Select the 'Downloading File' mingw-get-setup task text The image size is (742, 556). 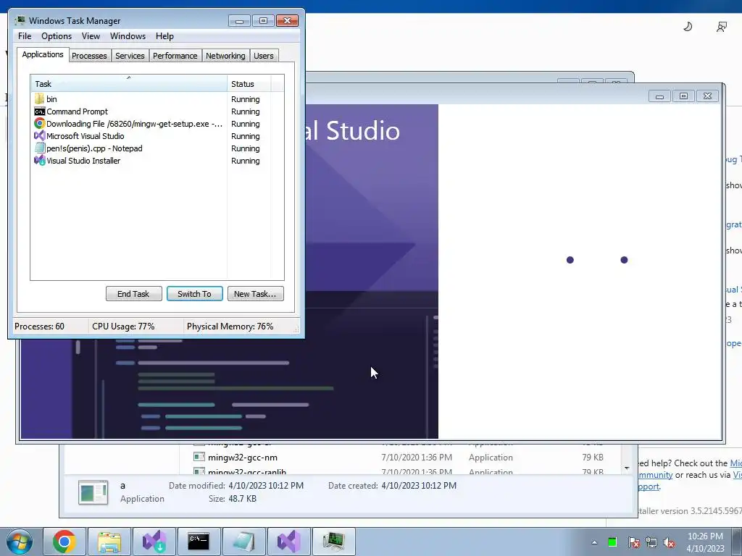tap(134, 124)
